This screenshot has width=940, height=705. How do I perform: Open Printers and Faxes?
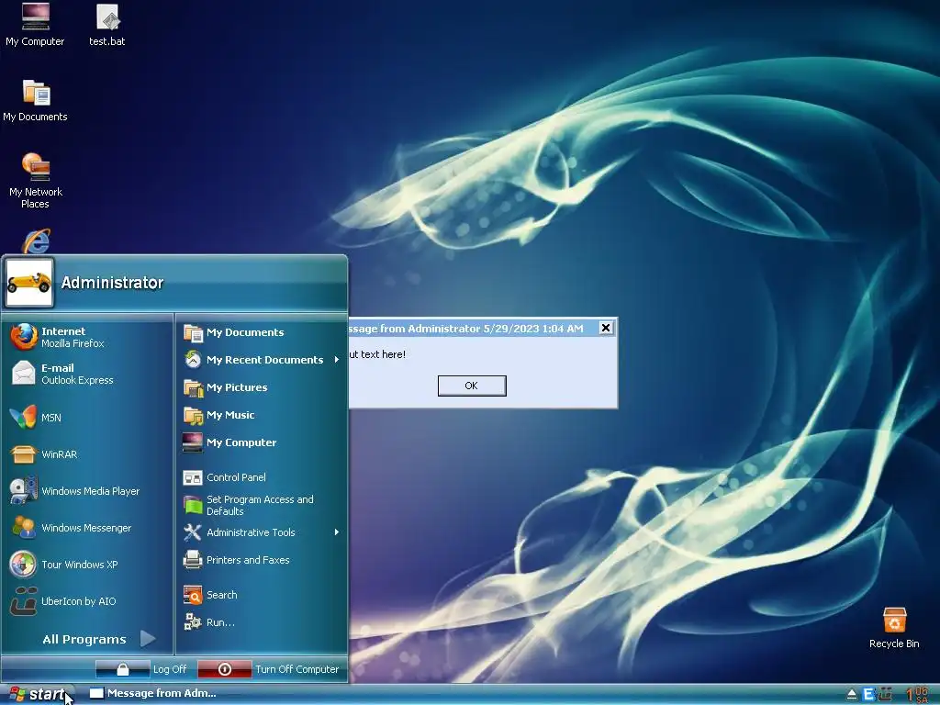(x=262, y=560)
